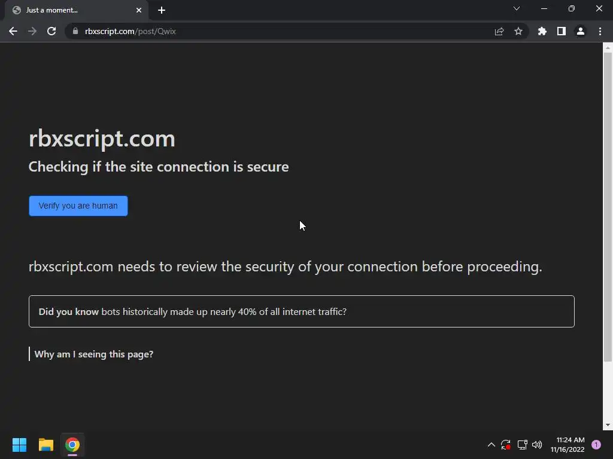
Task: Open the clock showing 11:24 AM
Action: (568, 445)
